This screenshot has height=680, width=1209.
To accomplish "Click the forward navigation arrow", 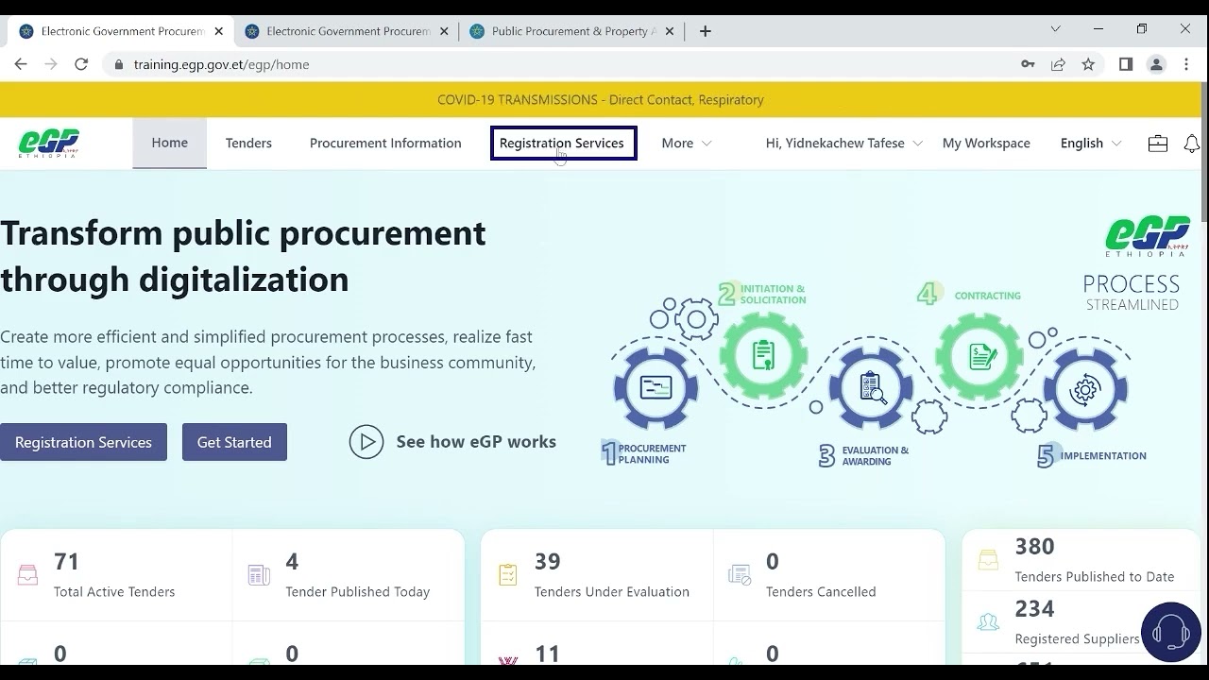I will (x=51, y=64).
